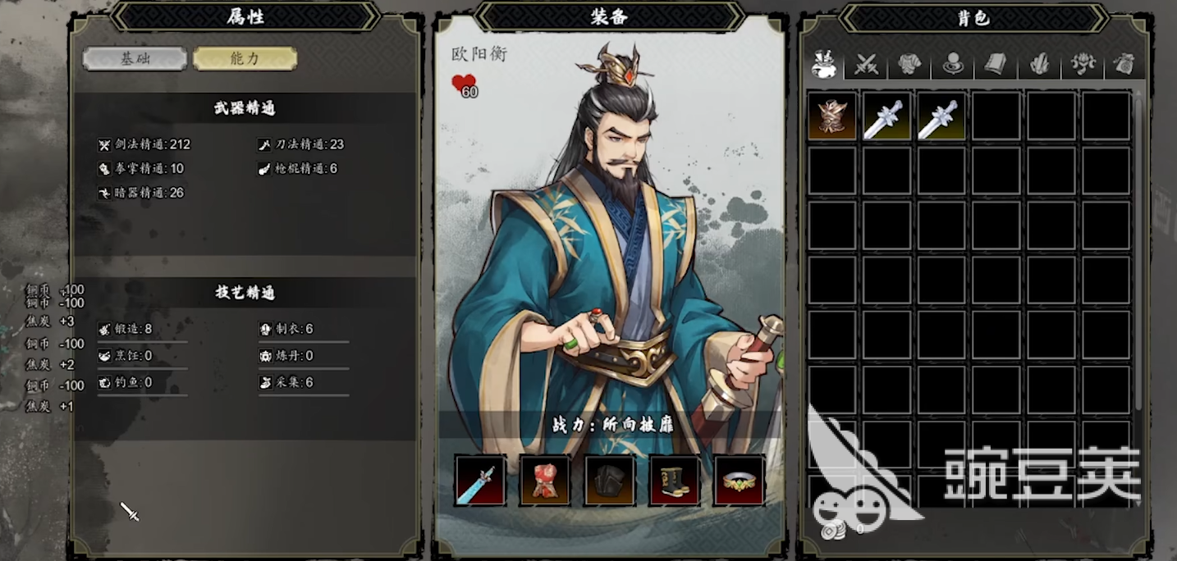Open the crossed swords weapons backpack filter
The width and height of the screenshot is (1177, 561).
(867, 64)
